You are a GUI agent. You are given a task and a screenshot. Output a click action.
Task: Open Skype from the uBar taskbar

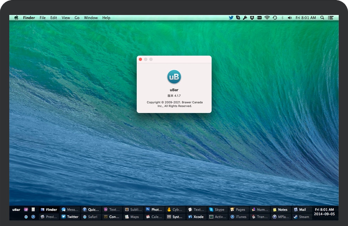[217, 210]
